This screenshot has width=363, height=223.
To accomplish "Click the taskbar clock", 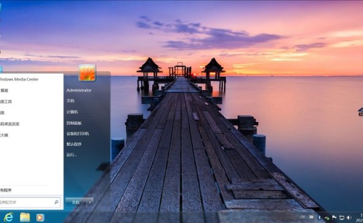I will 359,218.
